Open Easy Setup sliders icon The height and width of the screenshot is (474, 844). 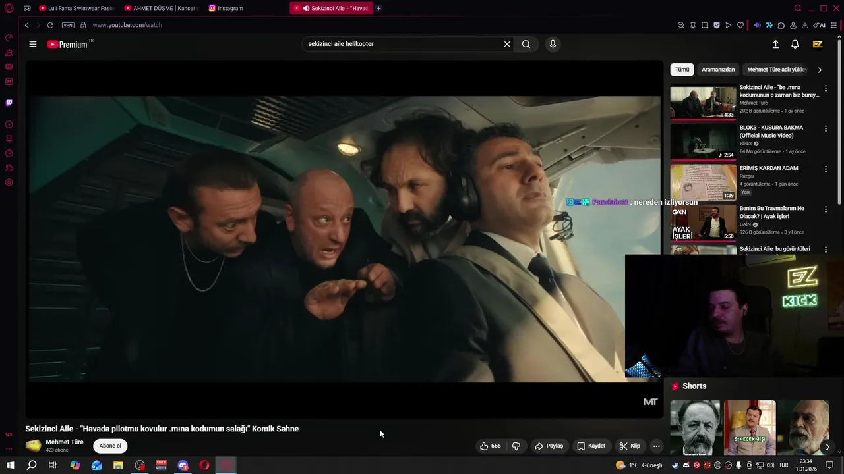pyautogui.click(x=834, y=25)
